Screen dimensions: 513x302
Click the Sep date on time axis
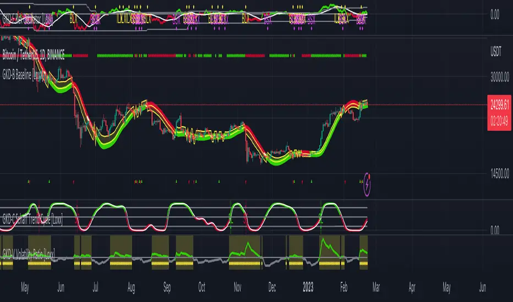[167, 287]
